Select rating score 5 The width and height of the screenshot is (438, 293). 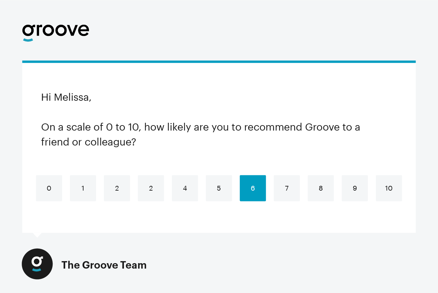point(219,188)
